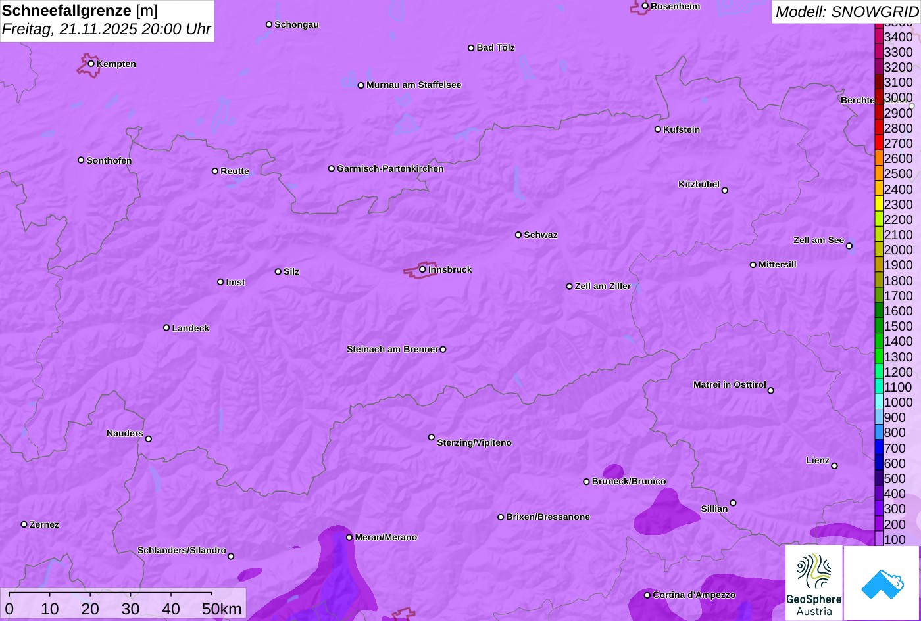Click the Murnau am Staffelsee label

point(414,85)
